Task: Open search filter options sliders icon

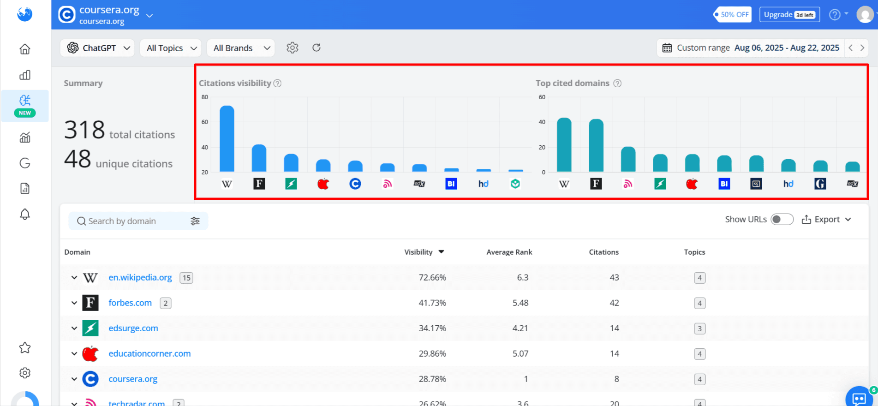Action: [x=195, y=221]
